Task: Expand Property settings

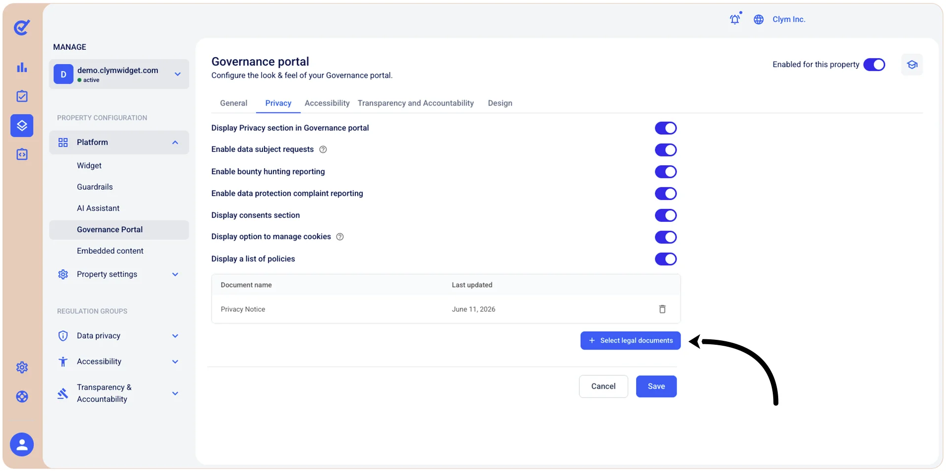Action: [x=119, y=274]
